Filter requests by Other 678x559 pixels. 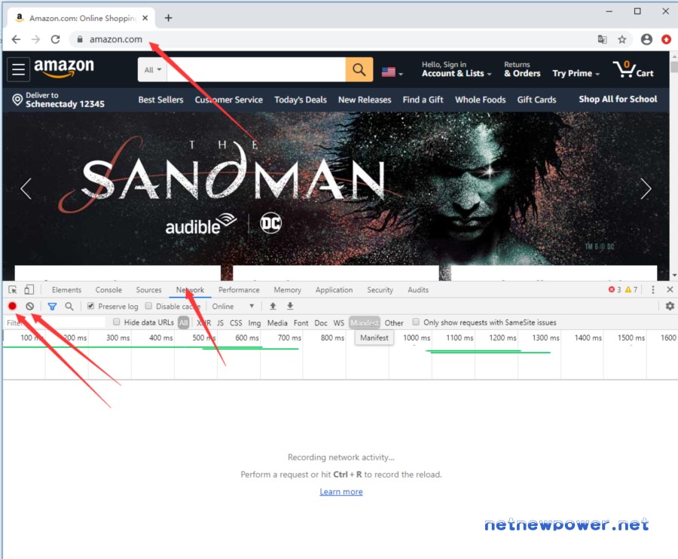[x=394, y=323]
